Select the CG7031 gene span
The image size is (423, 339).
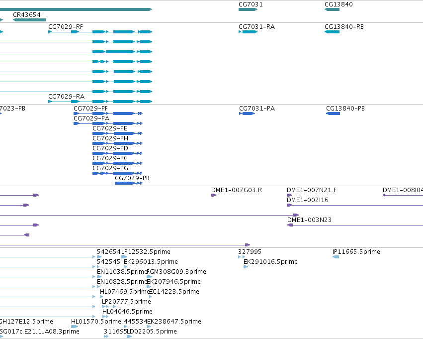tap(248, 9)
